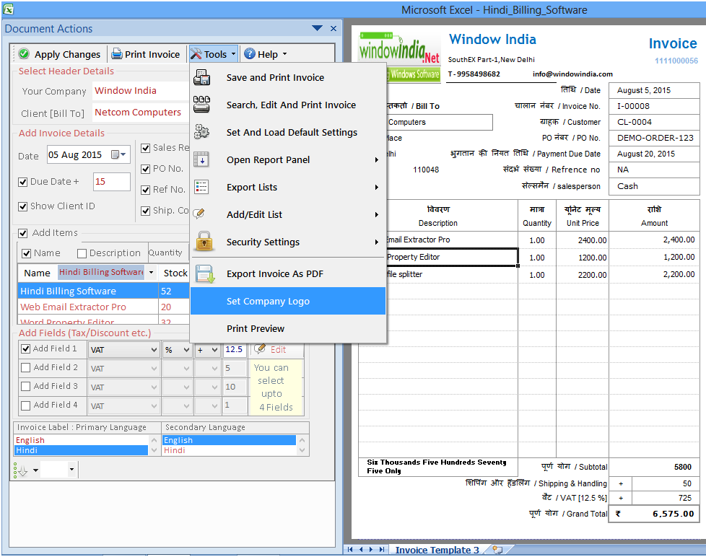Enable the Add Field 2 checkbox
Image resolution: width=706 pixels, height=557 pixels.
[x=26, y=367]
